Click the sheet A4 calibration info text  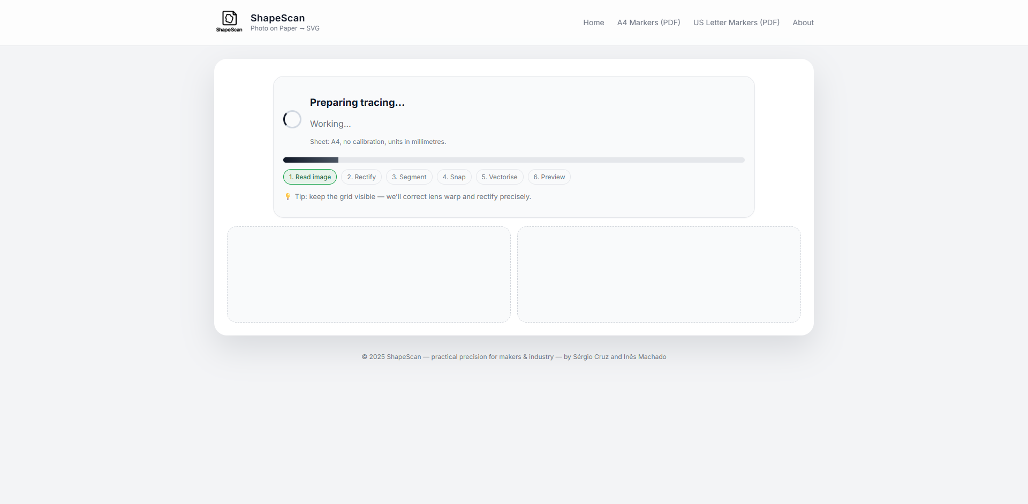coord(377,142)
